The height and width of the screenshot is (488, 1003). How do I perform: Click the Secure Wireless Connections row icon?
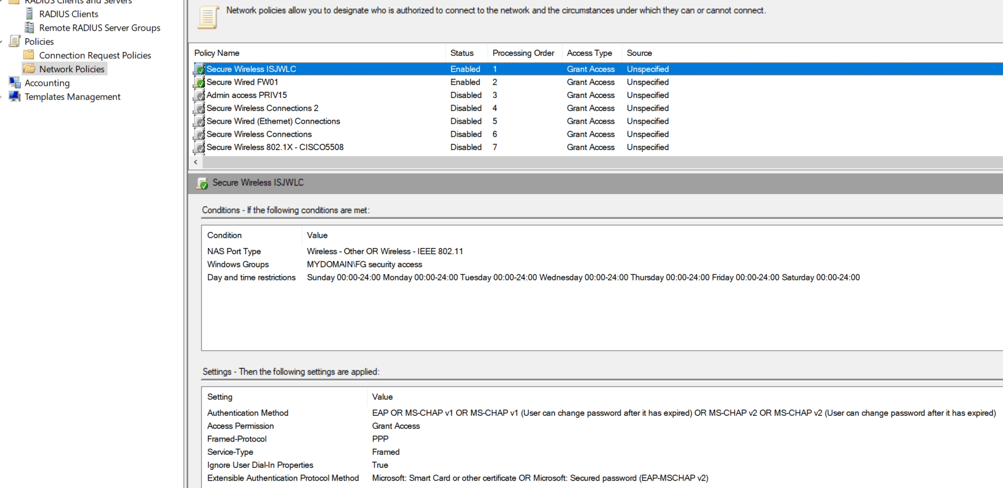[199, 134]
